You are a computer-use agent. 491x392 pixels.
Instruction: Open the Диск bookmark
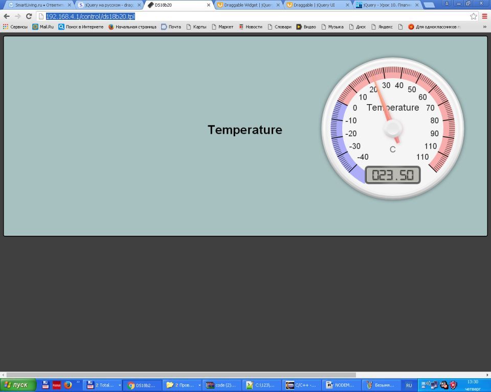(358, 27)
